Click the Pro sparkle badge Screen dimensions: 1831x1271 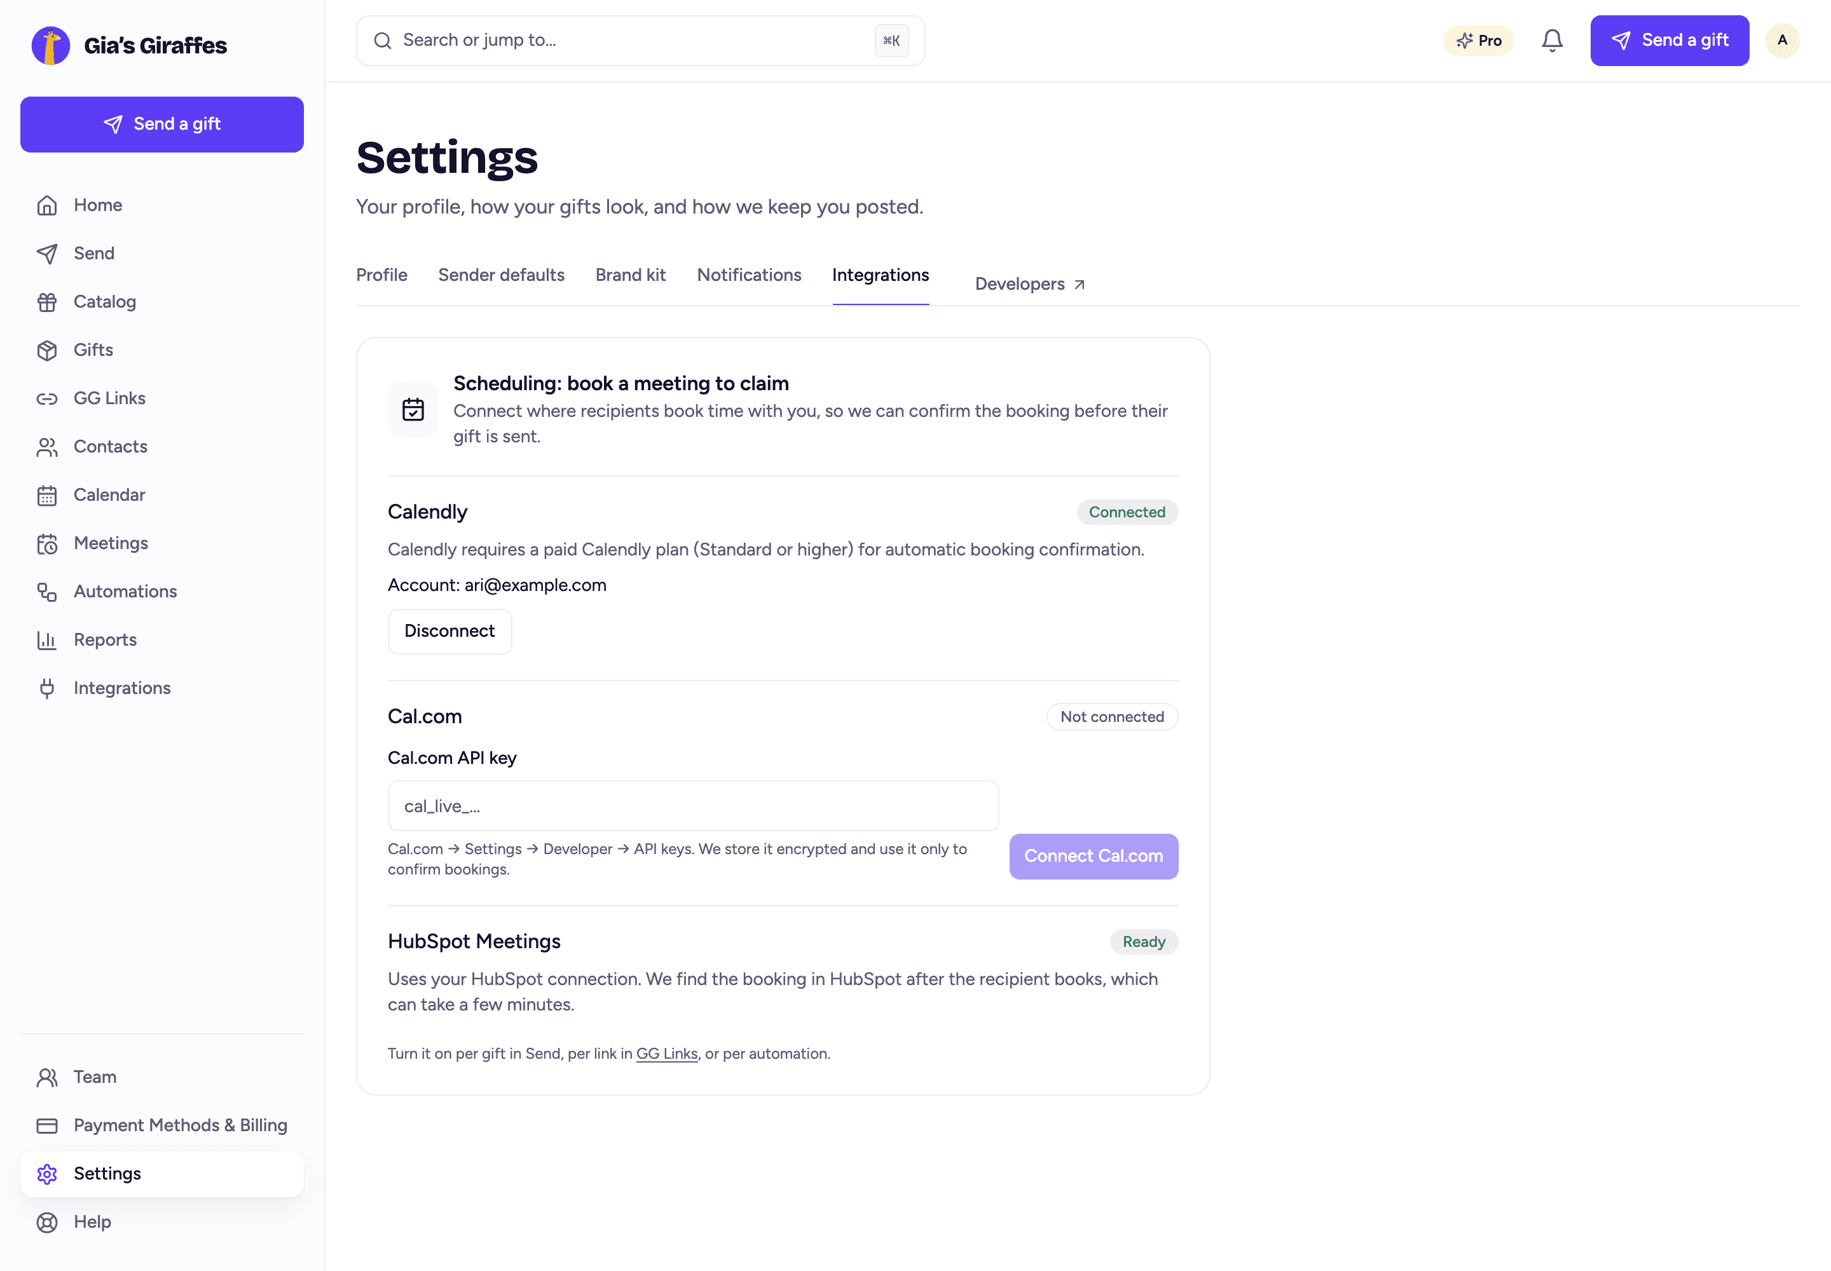(x=1478, y=41)
